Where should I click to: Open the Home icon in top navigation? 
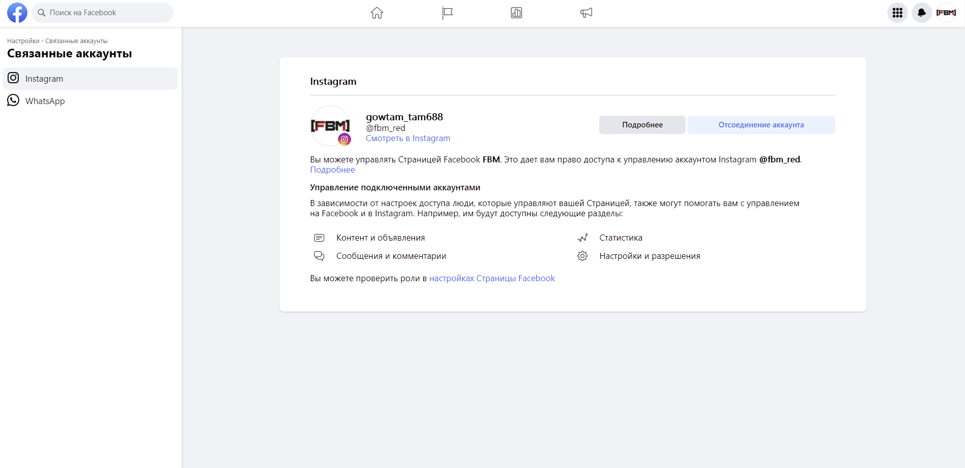point(376,13)
